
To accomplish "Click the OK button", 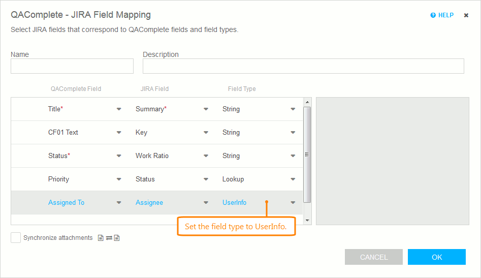I will pyautogui.click(x=436, y=257).
